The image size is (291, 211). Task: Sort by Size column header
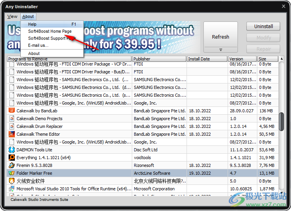(268, 59)
